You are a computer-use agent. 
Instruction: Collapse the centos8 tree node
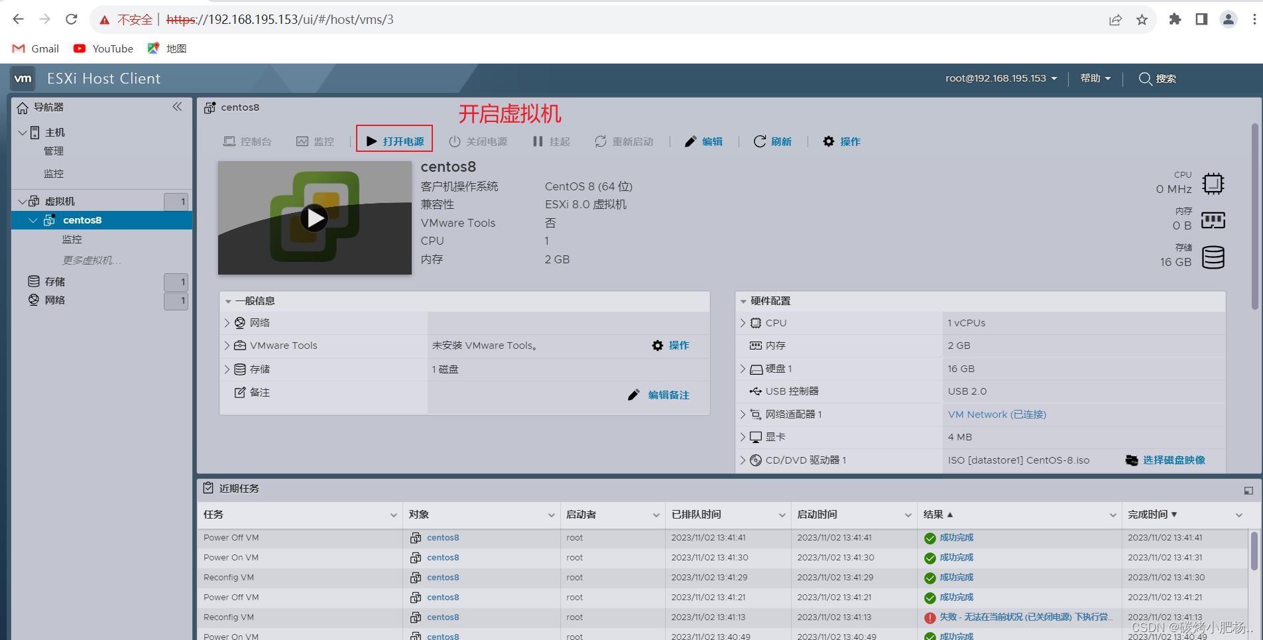tap(33, 220)
